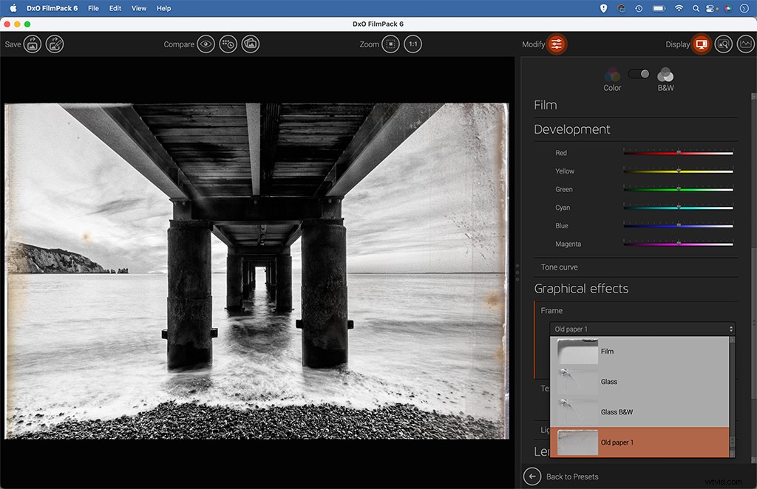757x489 pixels.
Task: Open the side-by-side comparison icon
Action: point(227,44)
